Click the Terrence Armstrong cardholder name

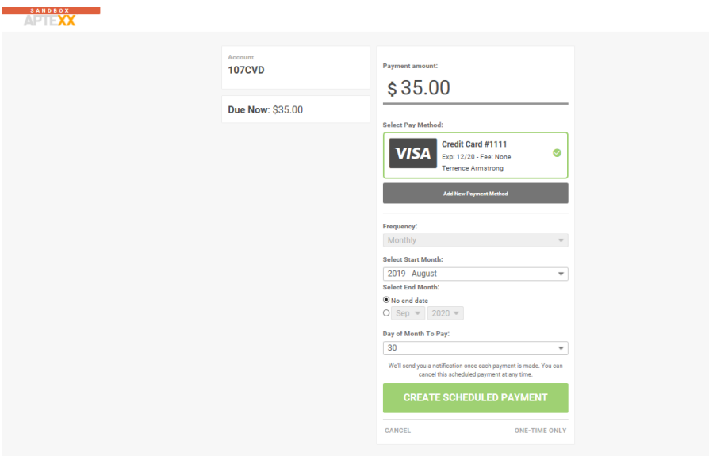coord(472,168)
